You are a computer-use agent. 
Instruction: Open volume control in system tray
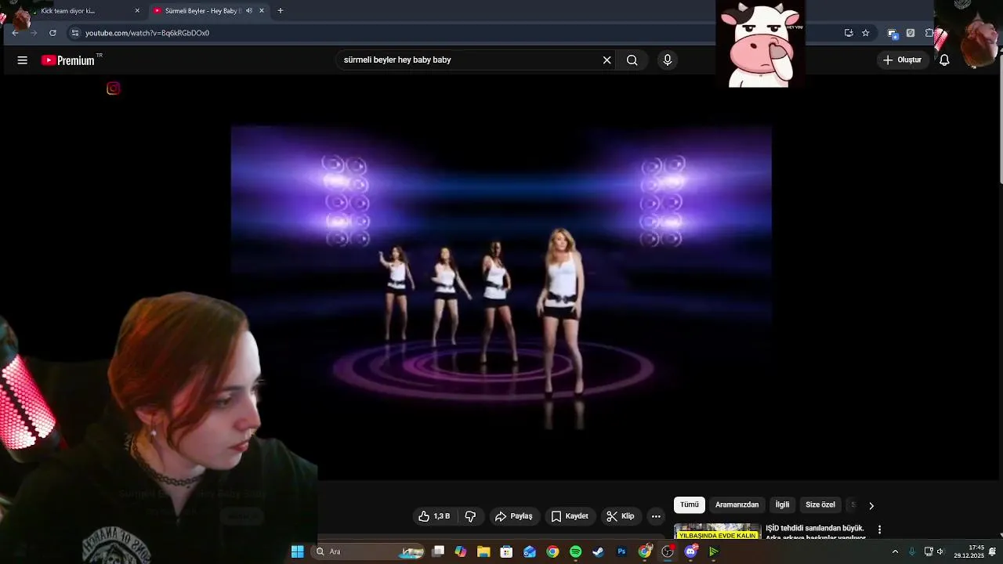940,552
